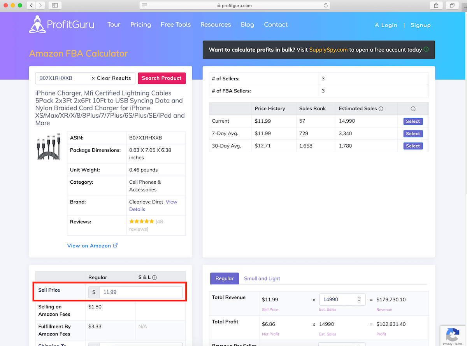467x346 pixels.
Task: Click the ProfitGuru logo icon
Action: [x=37, y=24]
